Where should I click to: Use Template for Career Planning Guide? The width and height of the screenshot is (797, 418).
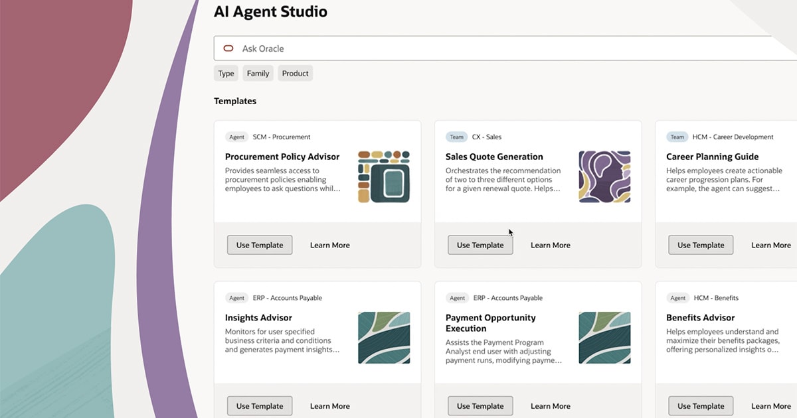[701, 245]
